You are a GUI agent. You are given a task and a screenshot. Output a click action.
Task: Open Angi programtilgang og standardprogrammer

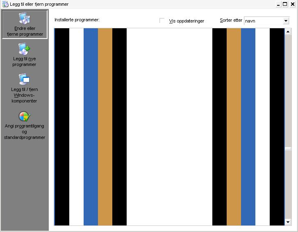click(x=24, y=125)
